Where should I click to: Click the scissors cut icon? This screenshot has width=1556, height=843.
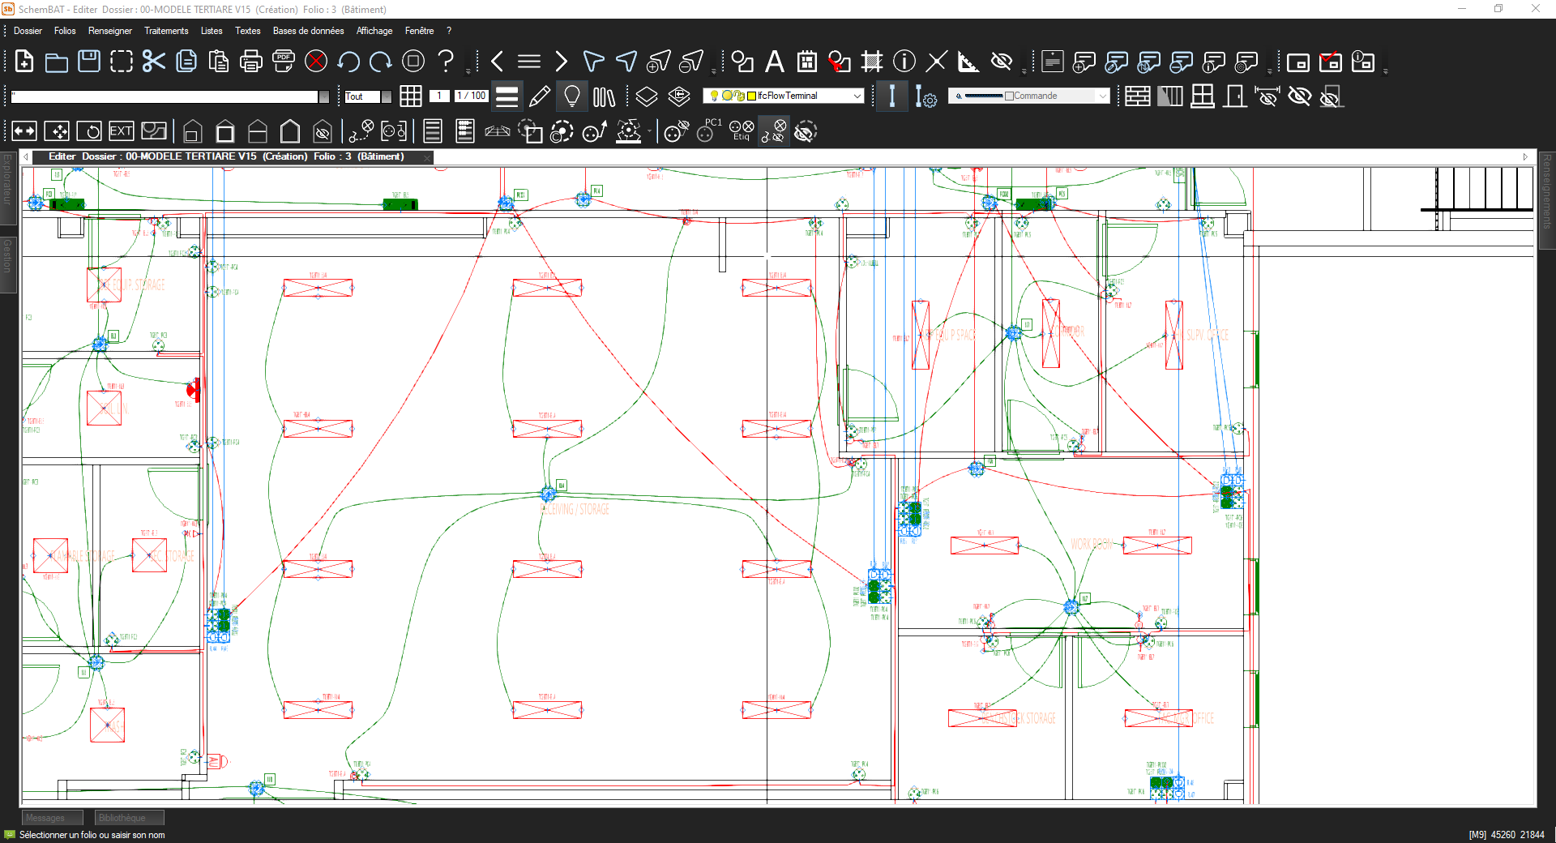[153, 62]
